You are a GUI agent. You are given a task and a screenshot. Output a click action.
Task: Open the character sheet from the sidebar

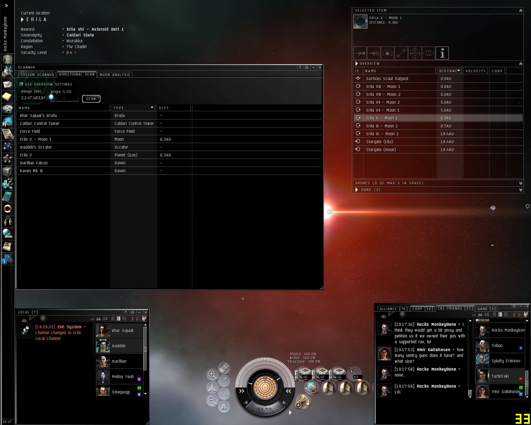coord(7,59)
